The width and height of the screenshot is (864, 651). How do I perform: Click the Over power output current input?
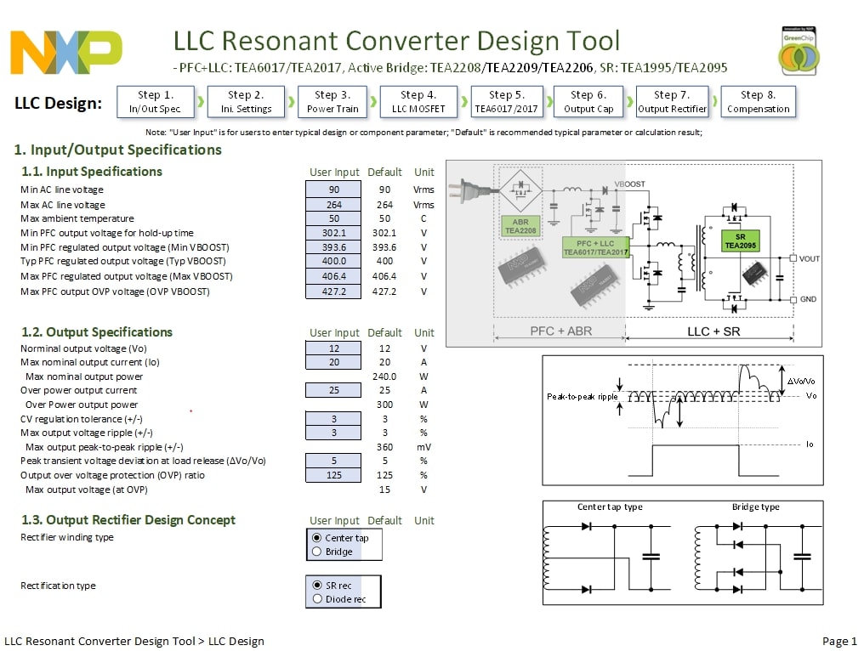coord(333,390)
